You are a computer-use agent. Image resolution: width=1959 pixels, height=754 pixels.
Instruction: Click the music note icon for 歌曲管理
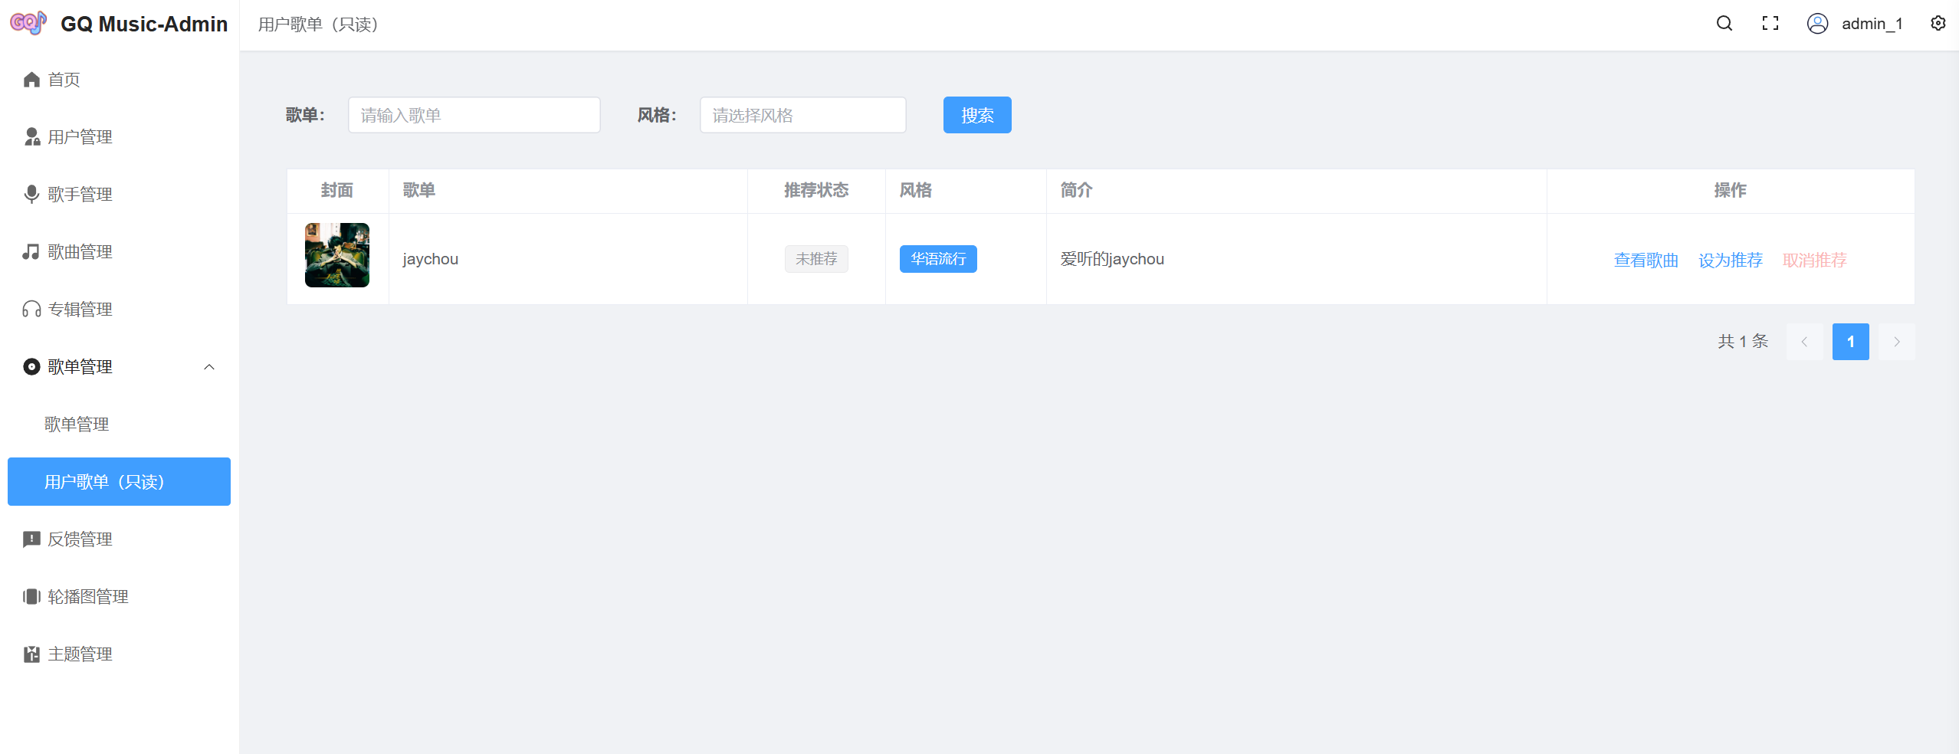click(31, 252)
